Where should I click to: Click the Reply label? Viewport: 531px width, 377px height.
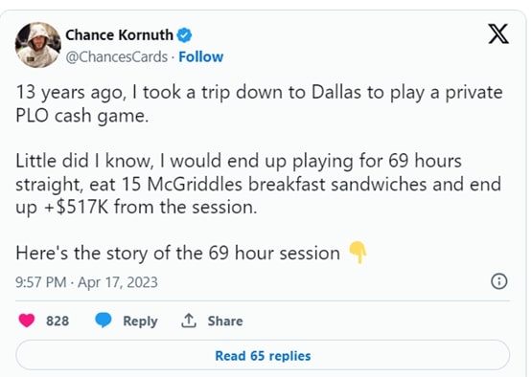[140, 321]
